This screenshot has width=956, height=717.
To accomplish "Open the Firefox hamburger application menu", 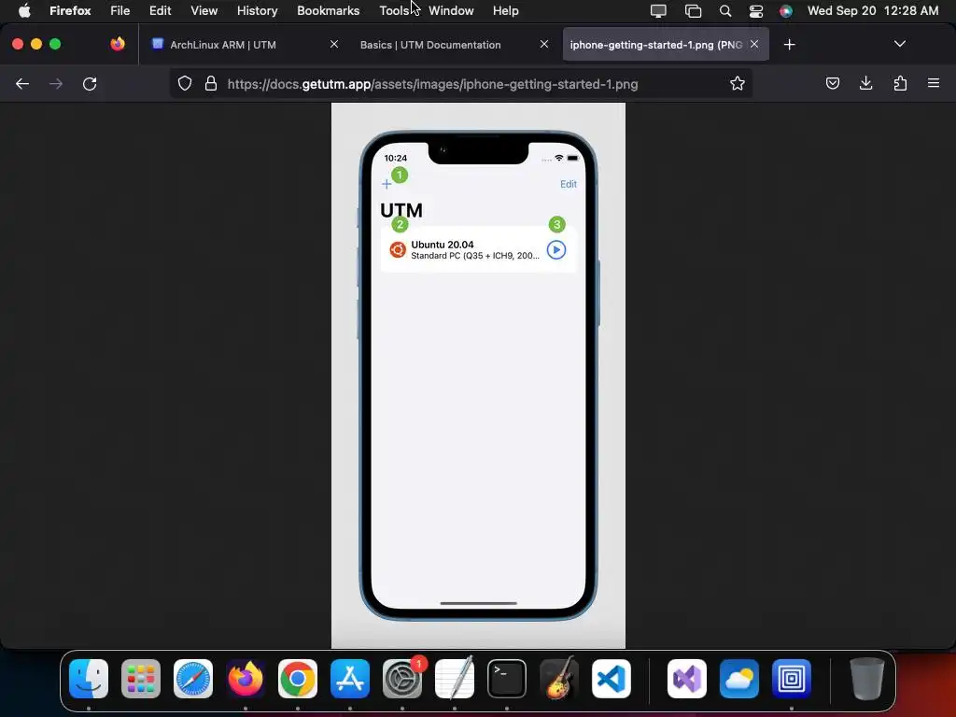I will [x=934, y=83].
